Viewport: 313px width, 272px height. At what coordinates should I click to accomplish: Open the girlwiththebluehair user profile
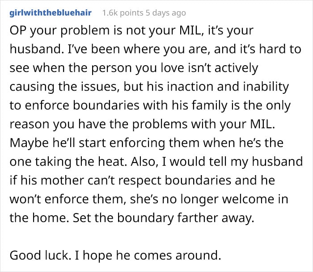[x=51, y=13]
